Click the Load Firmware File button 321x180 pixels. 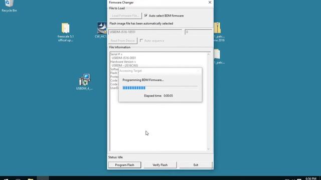[125, 15]
